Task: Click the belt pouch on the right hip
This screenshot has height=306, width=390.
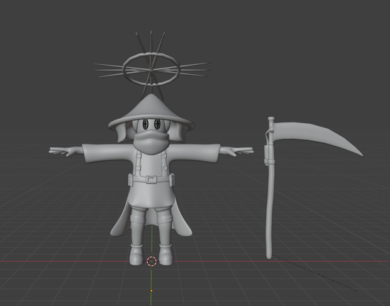Action: (x=172, y=180)
